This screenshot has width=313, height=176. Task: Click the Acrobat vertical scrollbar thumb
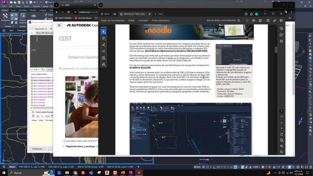click(x=276, y=50)
